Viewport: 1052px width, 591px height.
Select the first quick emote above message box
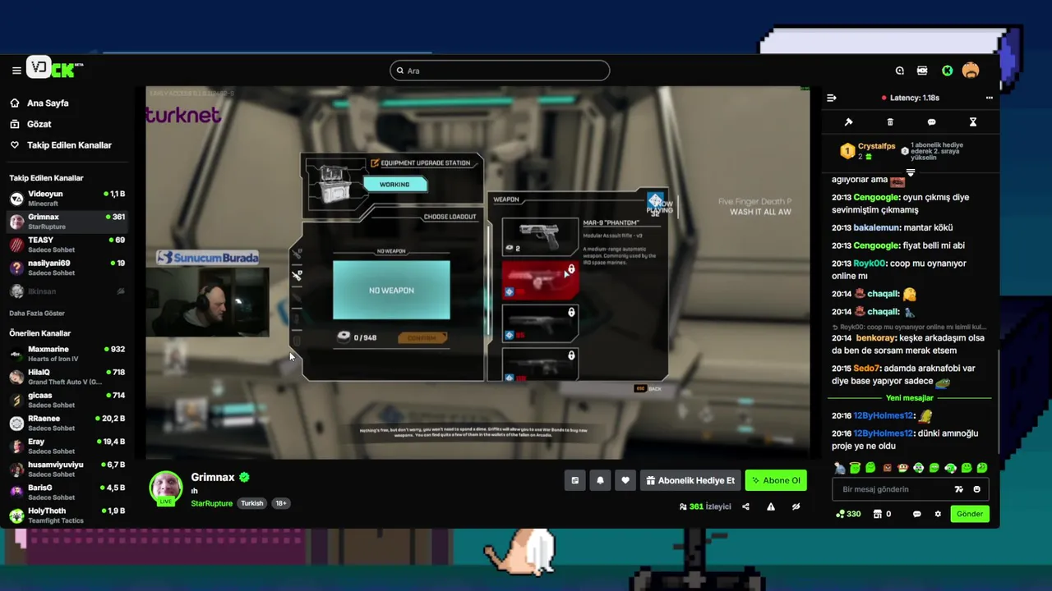839,468
